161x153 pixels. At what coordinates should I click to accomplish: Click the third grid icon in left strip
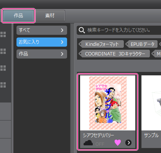[x=3, y=68]
